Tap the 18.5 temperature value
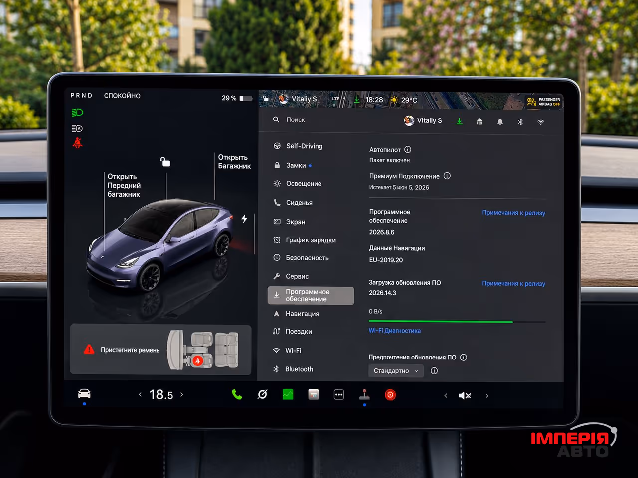 (161, 395)
